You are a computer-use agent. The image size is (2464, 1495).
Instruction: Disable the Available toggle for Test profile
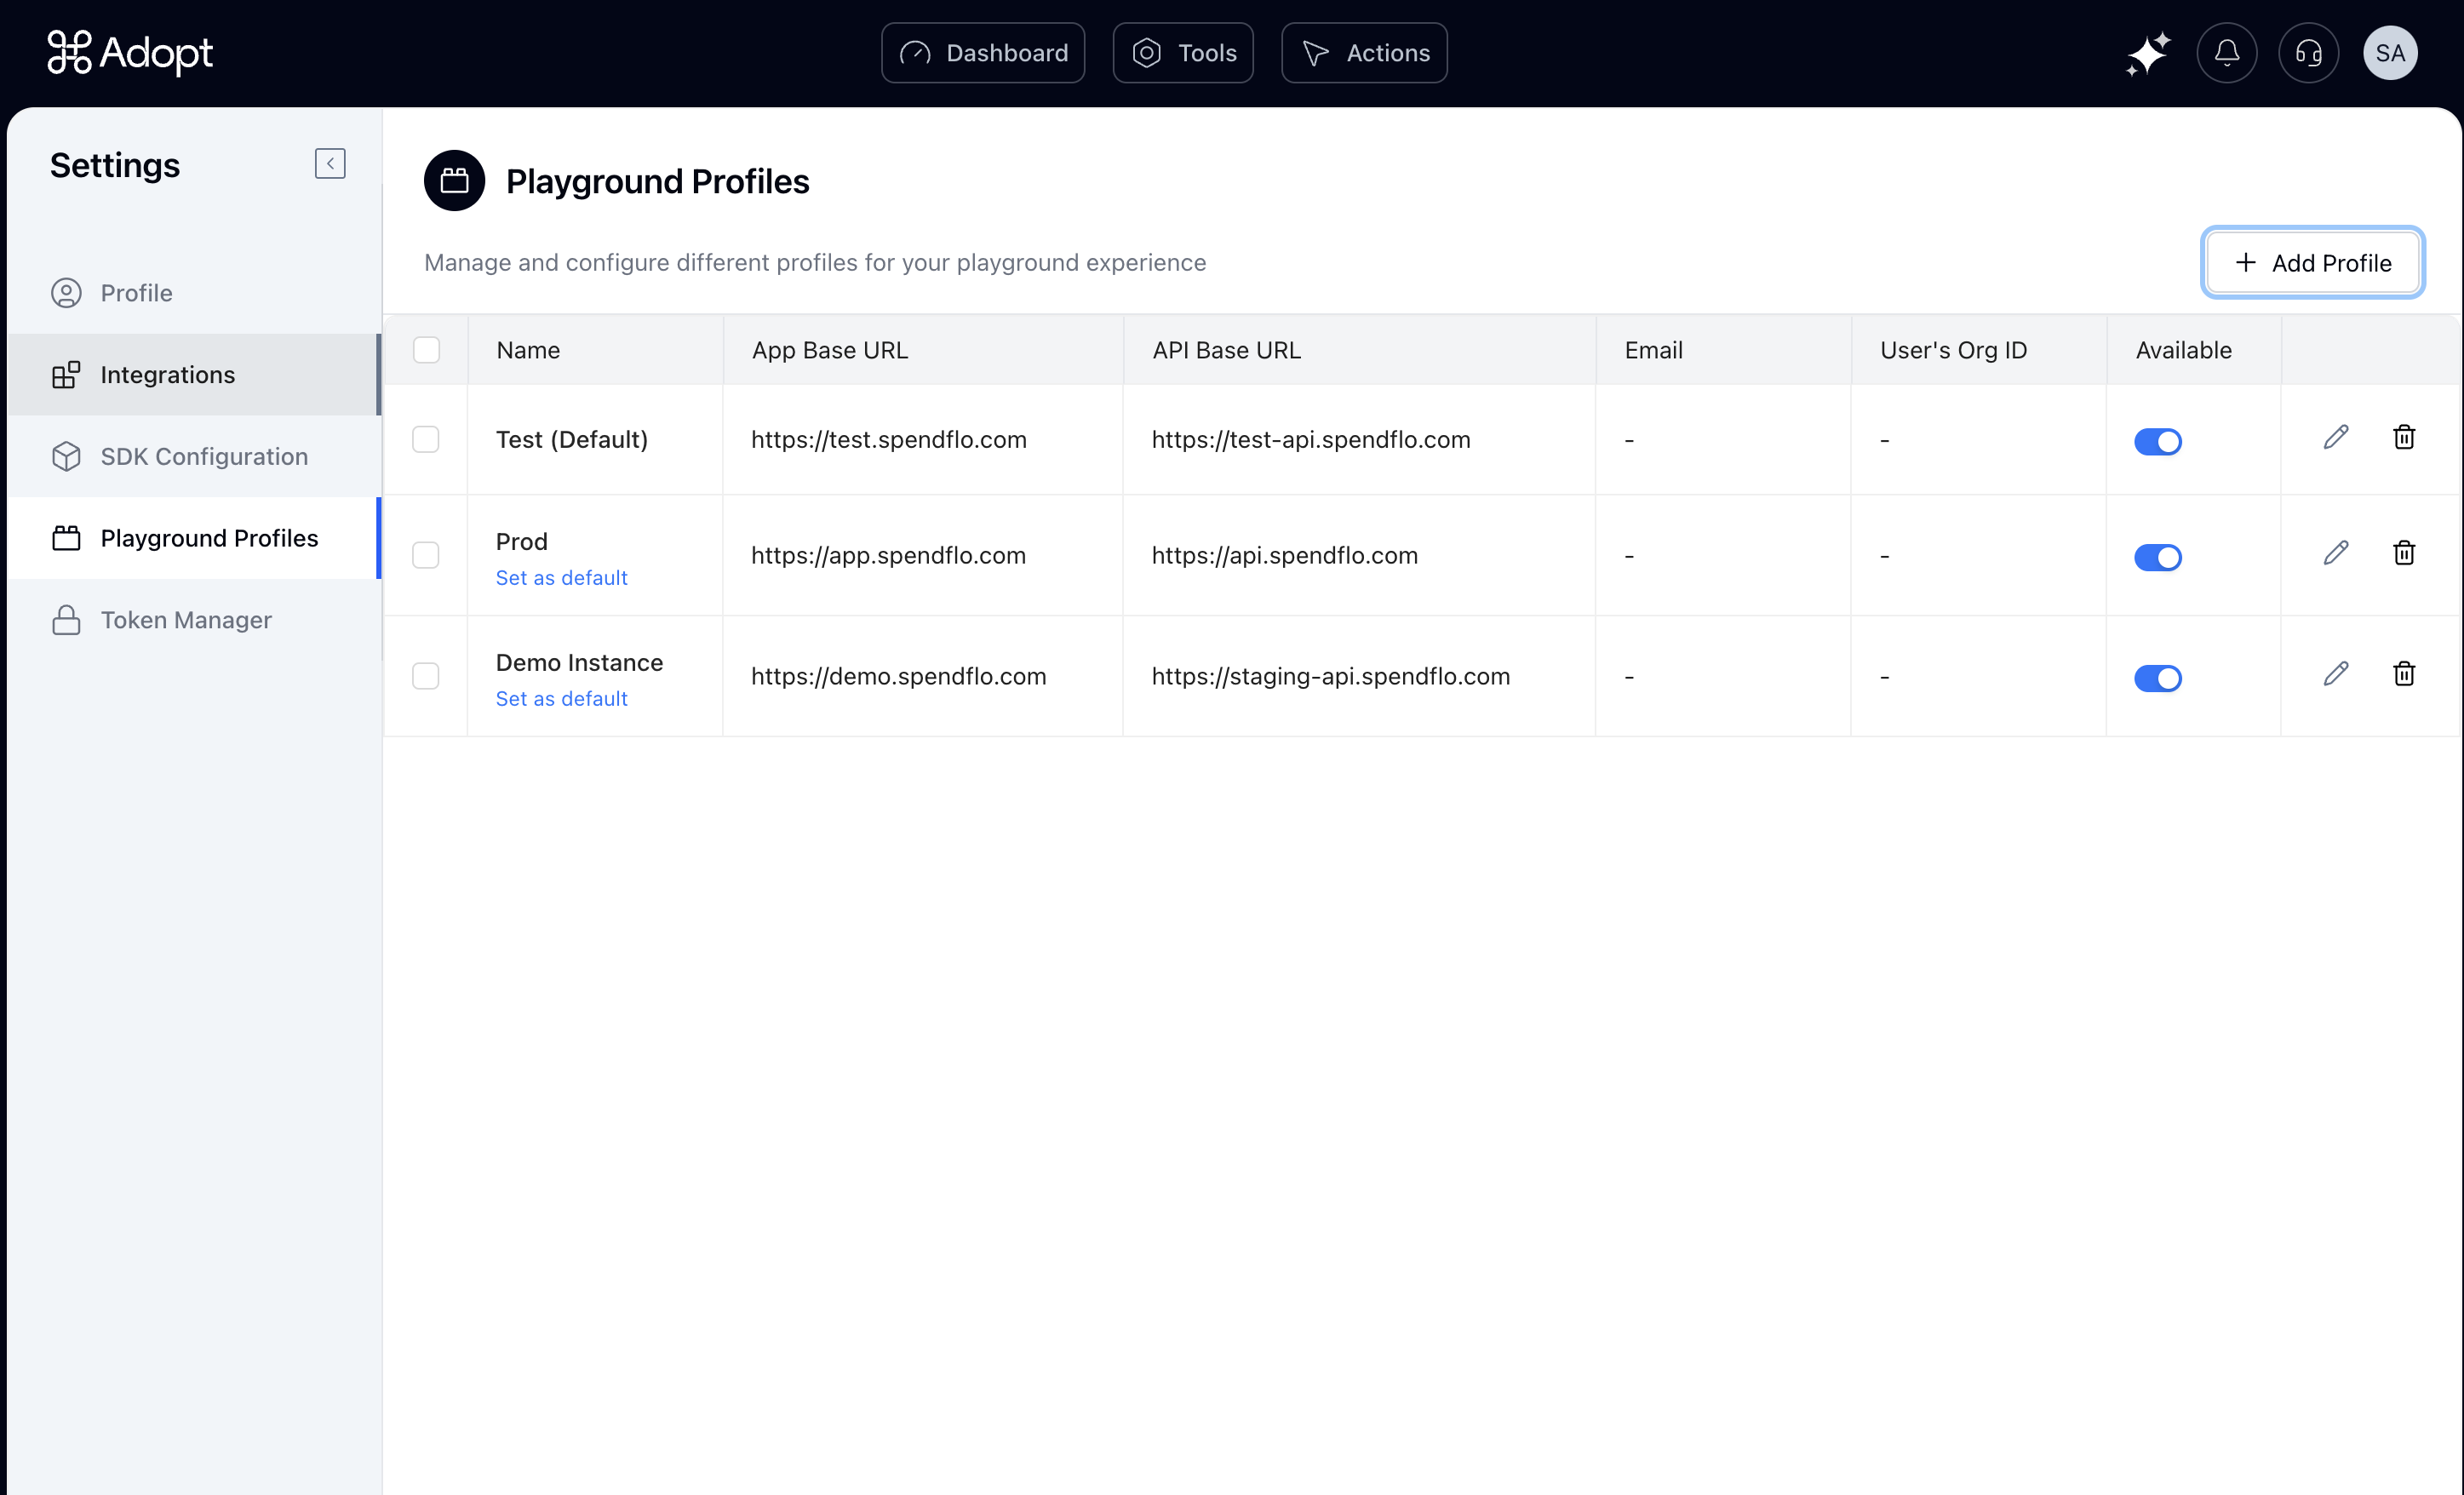click(2157, 441)
